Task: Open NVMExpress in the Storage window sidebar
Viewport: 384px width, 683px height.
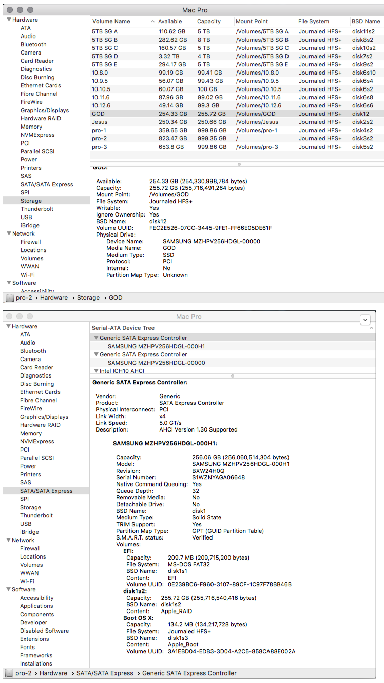Action: tap(37, 135)
